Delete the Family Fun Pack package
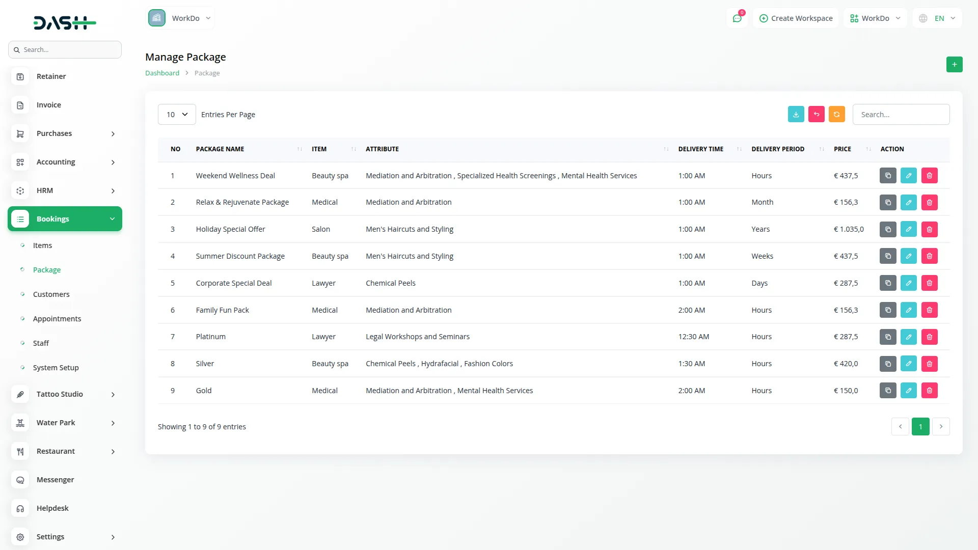The width and height of the screenshot is (978, 550). pyautogui.click(x=929, y=310)
